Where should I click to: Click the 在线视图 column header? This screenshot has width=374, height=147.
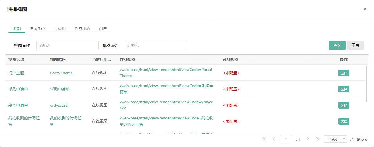(128, 60)
